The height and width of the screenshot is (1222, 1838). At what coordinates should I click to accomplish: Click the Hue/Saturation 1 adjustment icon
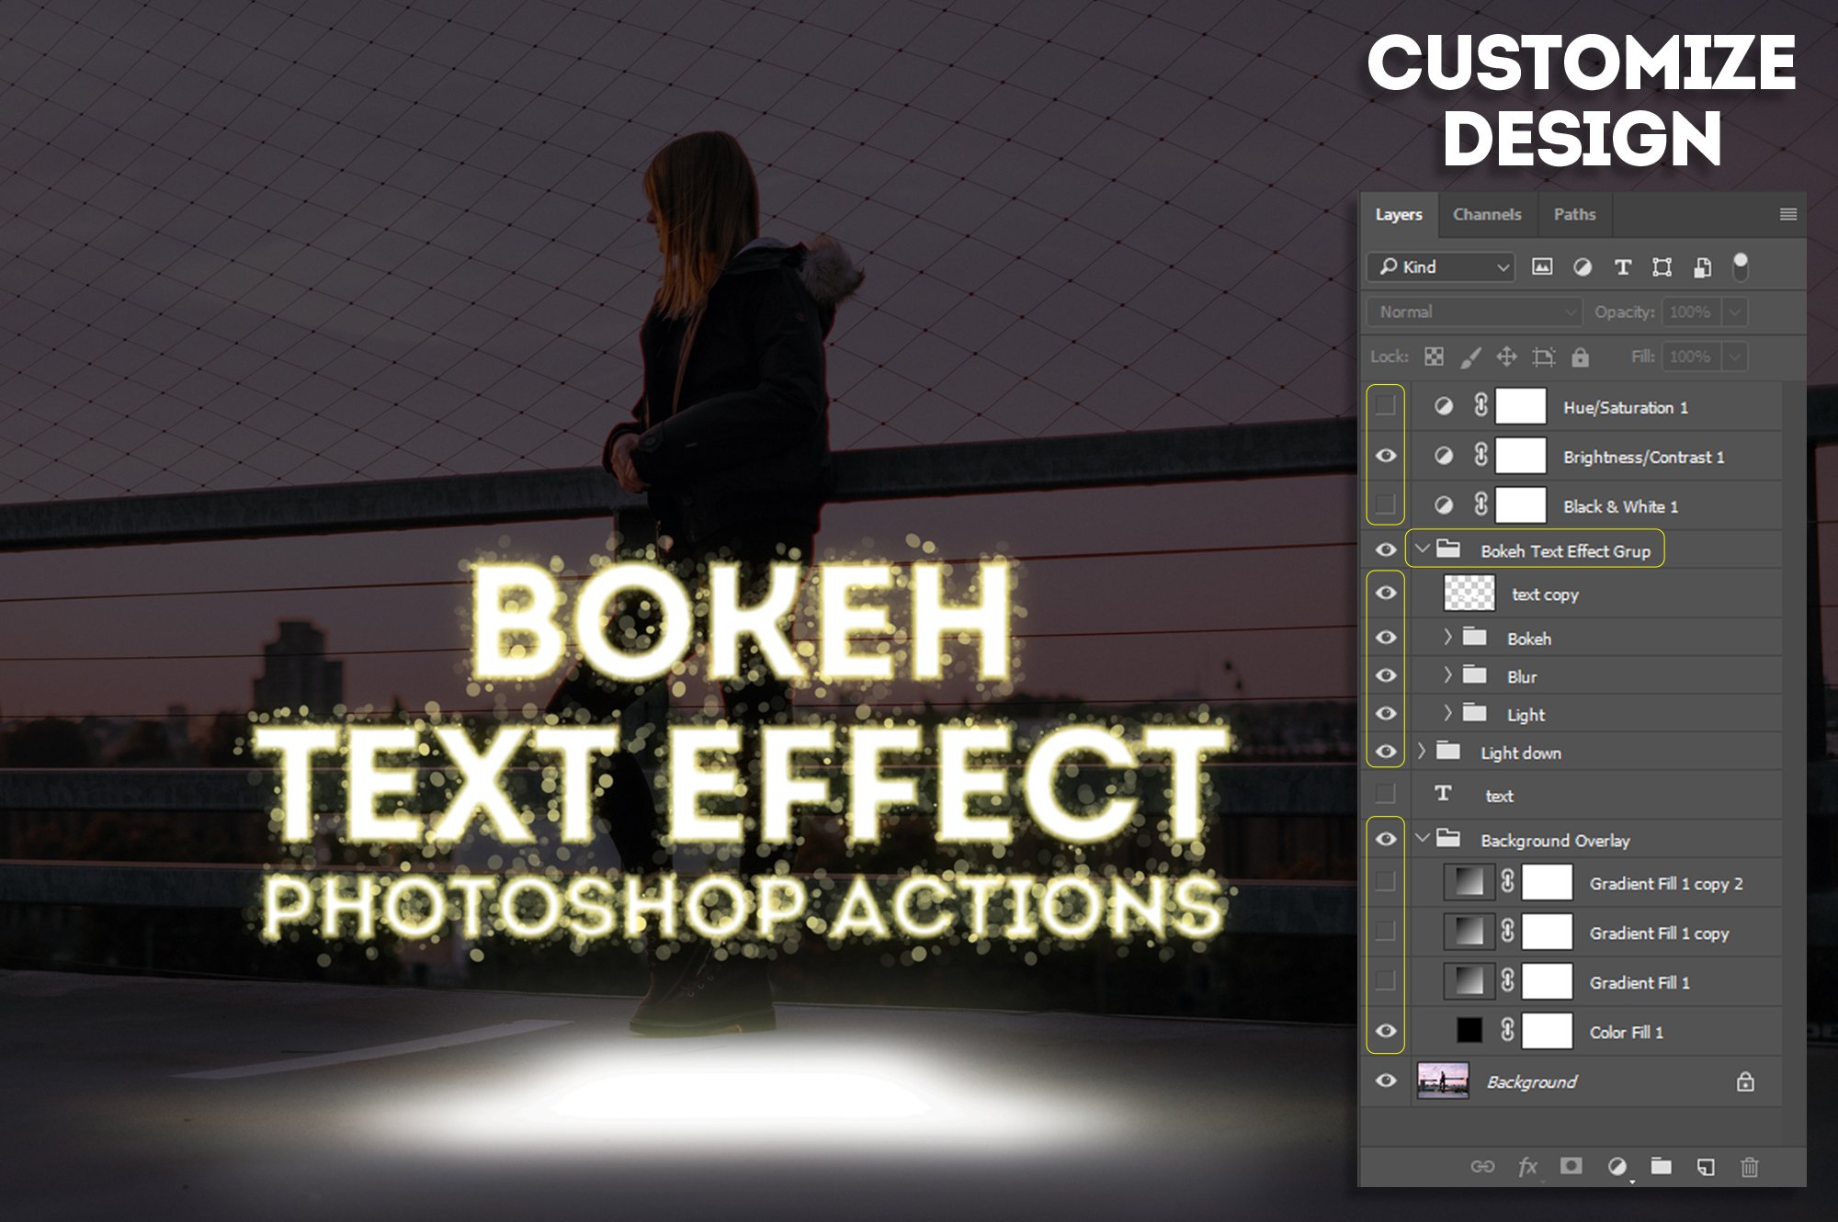tap(1444, 406)
